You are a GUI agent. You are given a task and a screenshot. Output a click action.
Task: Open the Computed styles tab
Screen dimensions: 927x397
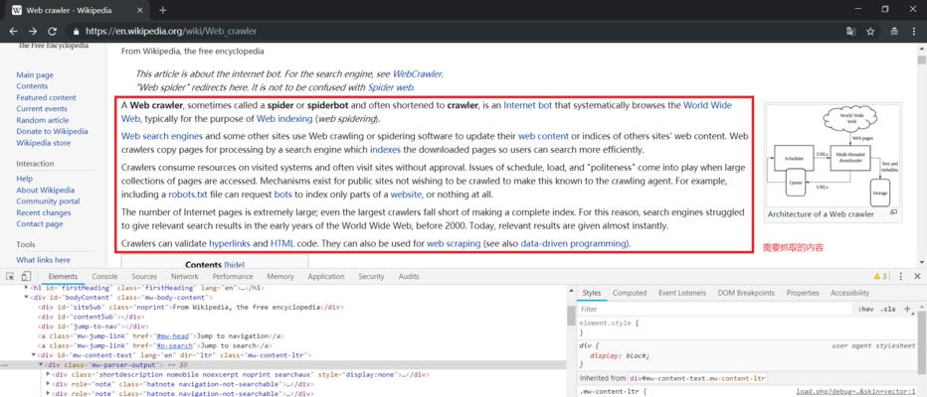click(629, 293)
